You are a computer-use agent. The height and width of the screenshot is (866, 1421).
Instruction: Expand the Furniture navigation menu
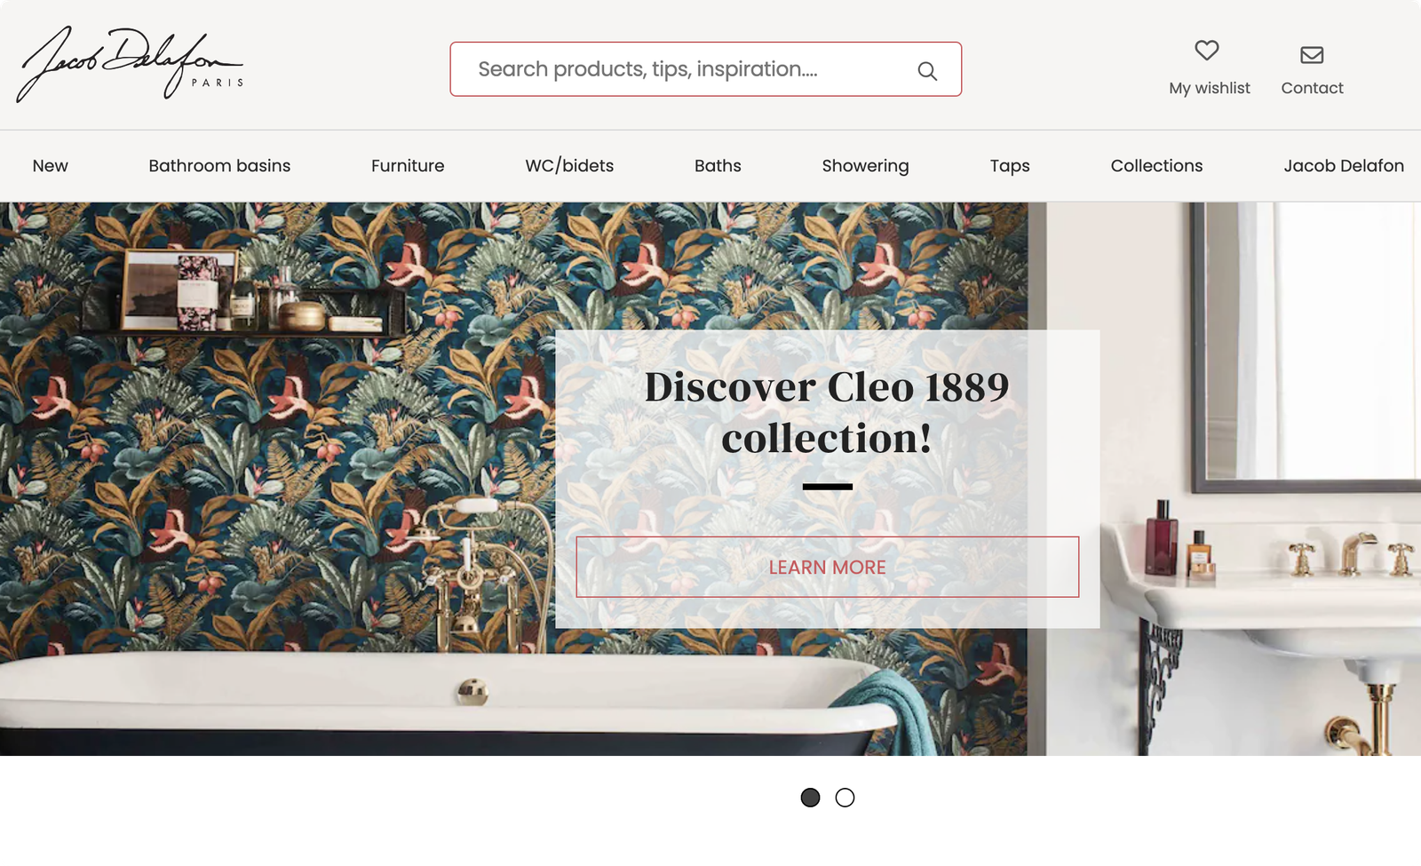(x=408, y=166)
